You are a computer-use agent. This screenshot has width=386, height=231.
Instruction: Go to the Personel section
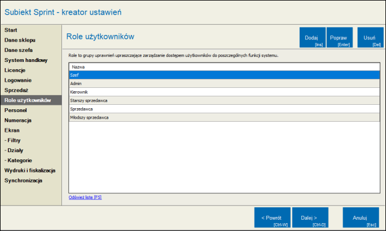pyautogui.click(x=16, y=110)
